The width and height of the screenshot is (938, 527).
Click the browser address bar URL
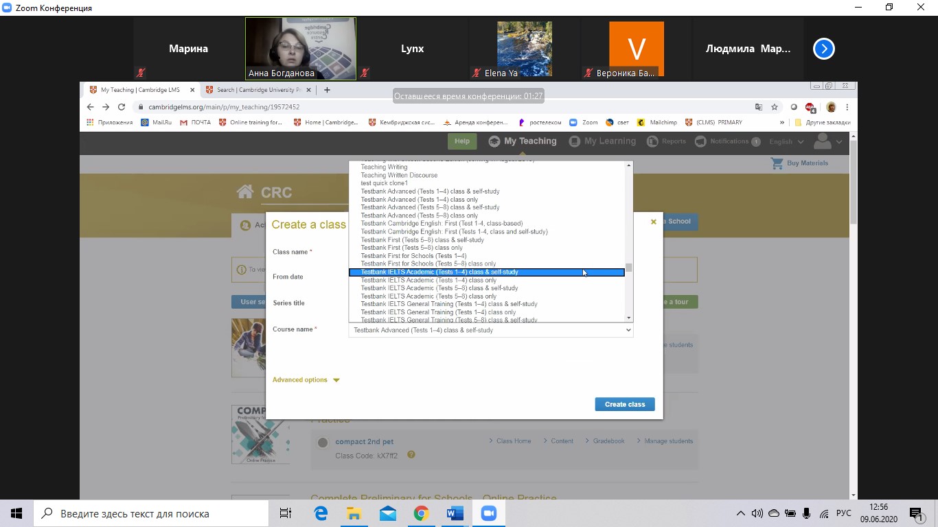point(224,107)
